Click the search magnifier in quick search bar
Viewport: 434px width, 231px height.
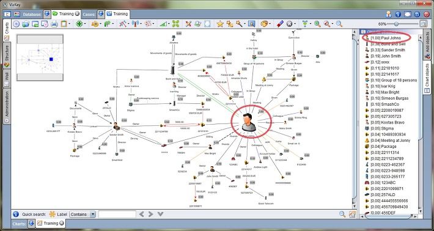click(342, 214)
